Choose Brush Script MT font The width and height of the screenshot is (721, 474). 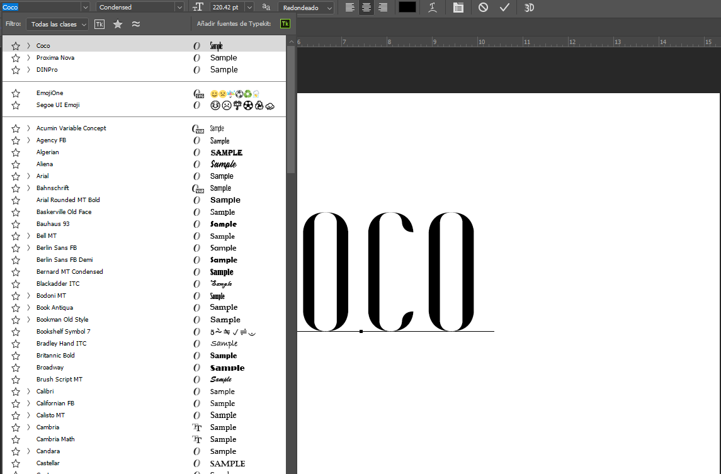pyautogui.click(x=59, y=380)
